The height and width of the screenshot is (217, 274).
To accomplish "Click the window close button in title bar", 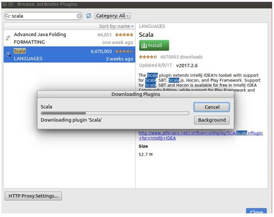I will [5, 4].
